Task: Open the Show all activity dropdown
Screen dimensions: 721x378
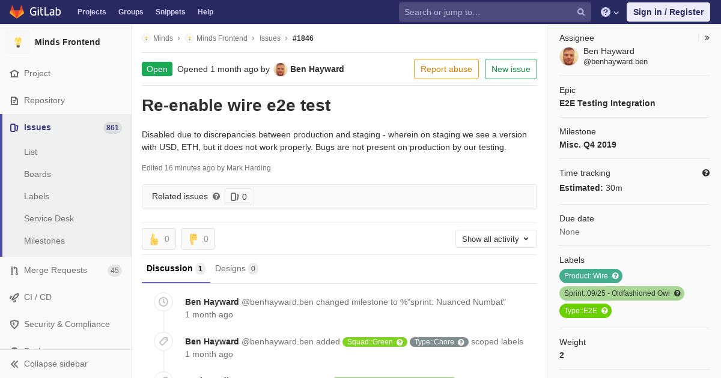Action: (x=496, y=239)
